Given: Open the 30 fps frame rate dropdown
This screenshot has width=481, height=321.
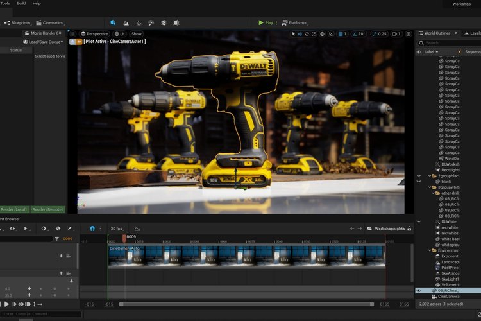Looking at the screenshot, I should click(117, 229).
